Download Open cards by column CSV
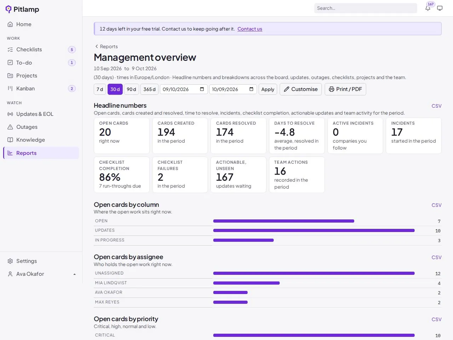 tap(436, 205)
